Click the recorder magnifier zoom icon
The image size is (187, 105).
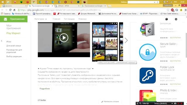point(140,104)
